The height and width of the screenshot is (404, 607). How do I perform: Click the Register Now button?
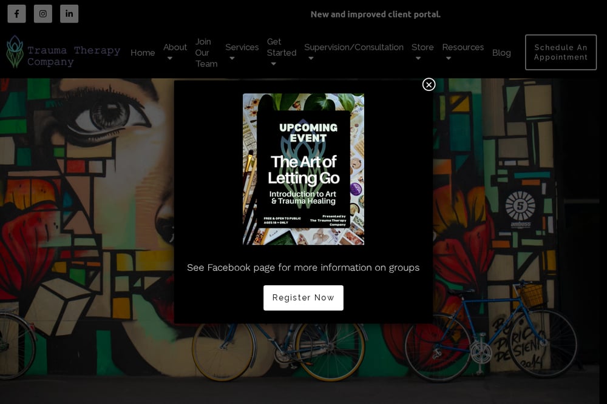coord(303,298)
